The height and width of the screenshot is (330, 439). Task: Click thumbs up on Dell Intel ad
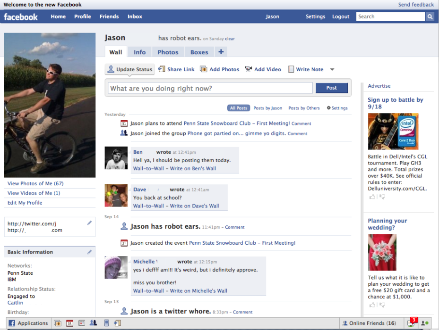372,197
